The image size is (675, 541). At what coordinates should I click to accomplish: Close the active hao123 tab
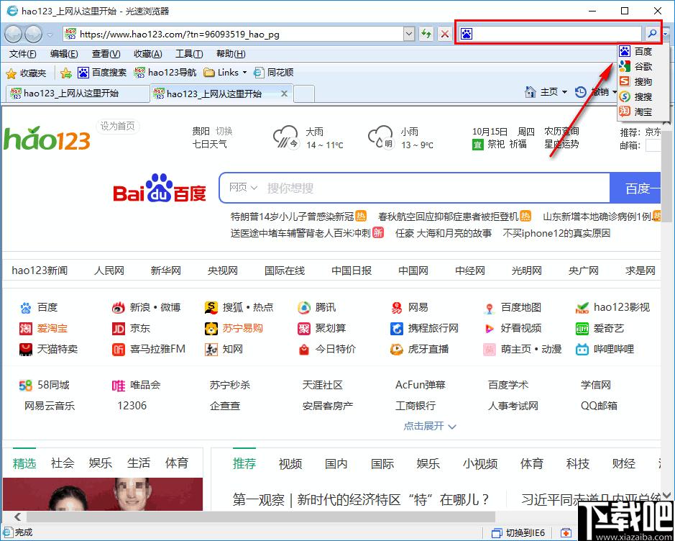284,94
